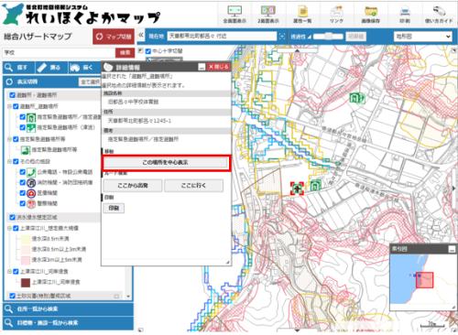Open the 使い方ガイド mouse icon

tap(439, 11)
